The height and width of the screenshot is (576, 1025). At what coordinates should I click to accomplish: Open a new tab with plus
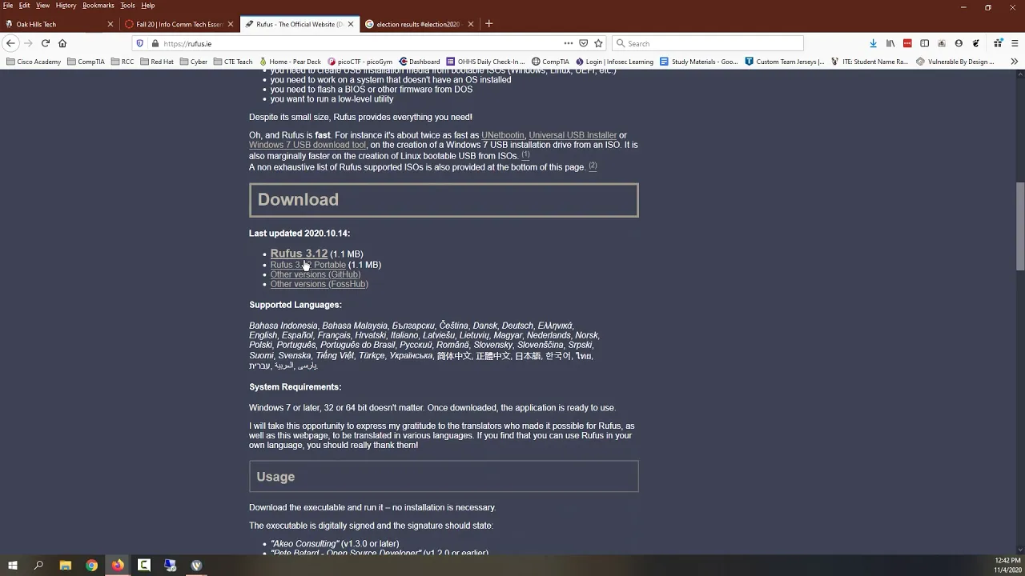tap(488, 24)
